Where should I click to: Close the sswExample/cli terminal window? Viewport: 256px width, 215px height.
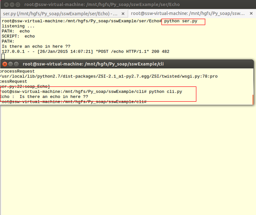(5, 64)
